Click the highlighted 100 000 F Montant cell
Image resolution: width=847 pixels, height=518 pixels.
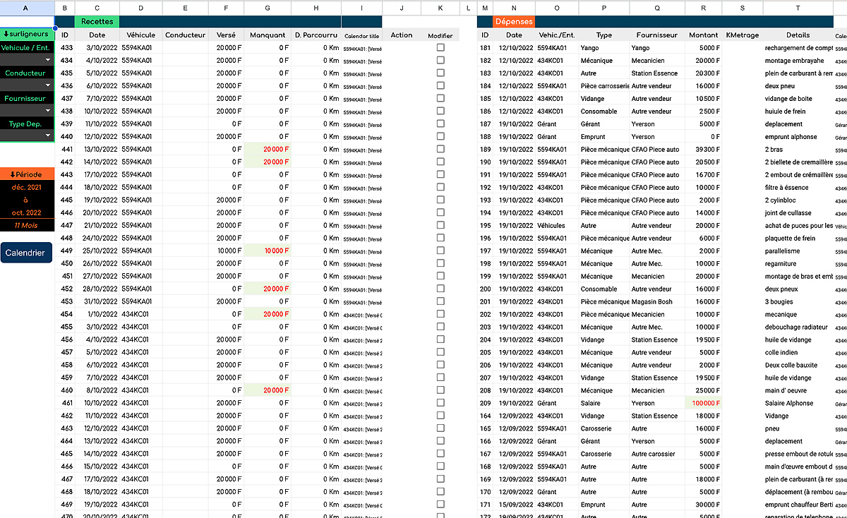703,404
